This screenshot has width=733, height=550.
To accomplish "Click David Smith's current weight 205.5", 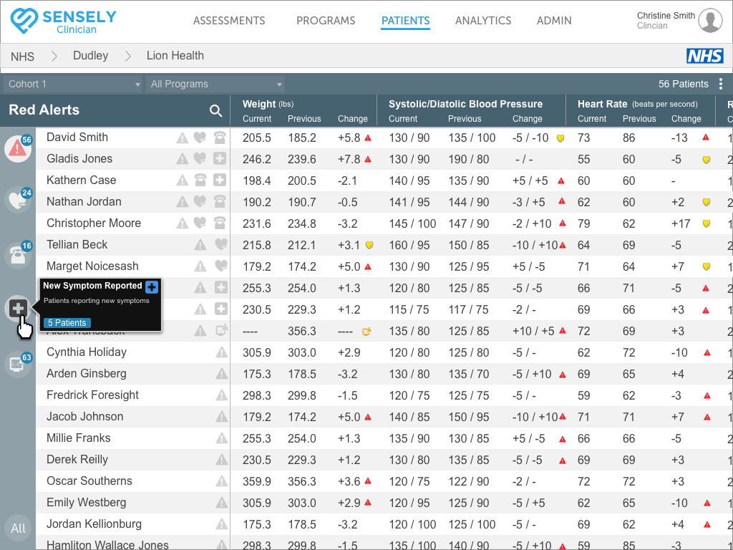I will [257, 138].
